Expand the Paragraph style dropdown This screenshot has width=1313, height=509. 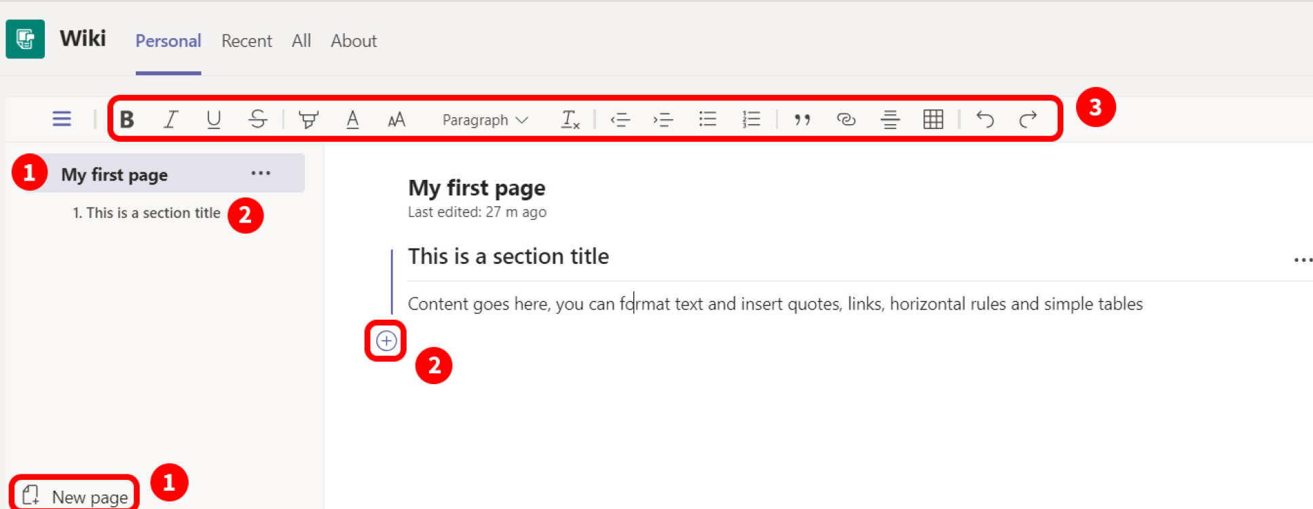pos(485,120)
